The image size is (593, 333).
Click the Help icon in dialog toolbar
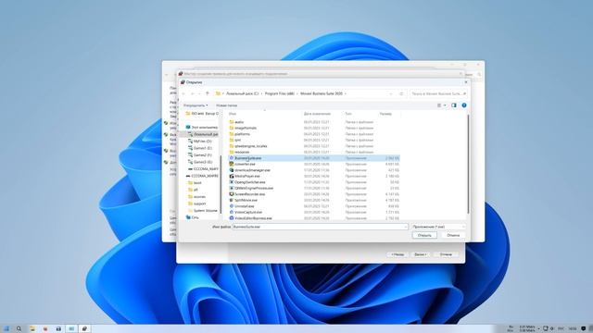pyautogui.click(x=464, y=105)
